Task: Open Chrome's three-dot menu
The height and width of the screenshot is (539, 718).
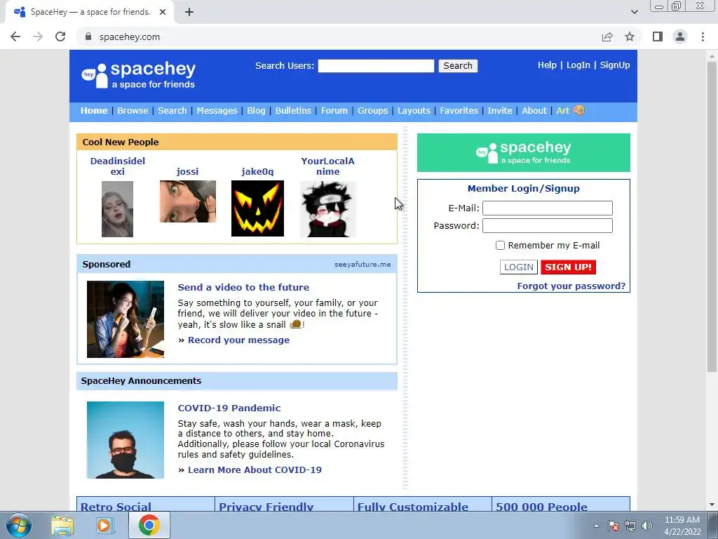Action: [703, 36]
